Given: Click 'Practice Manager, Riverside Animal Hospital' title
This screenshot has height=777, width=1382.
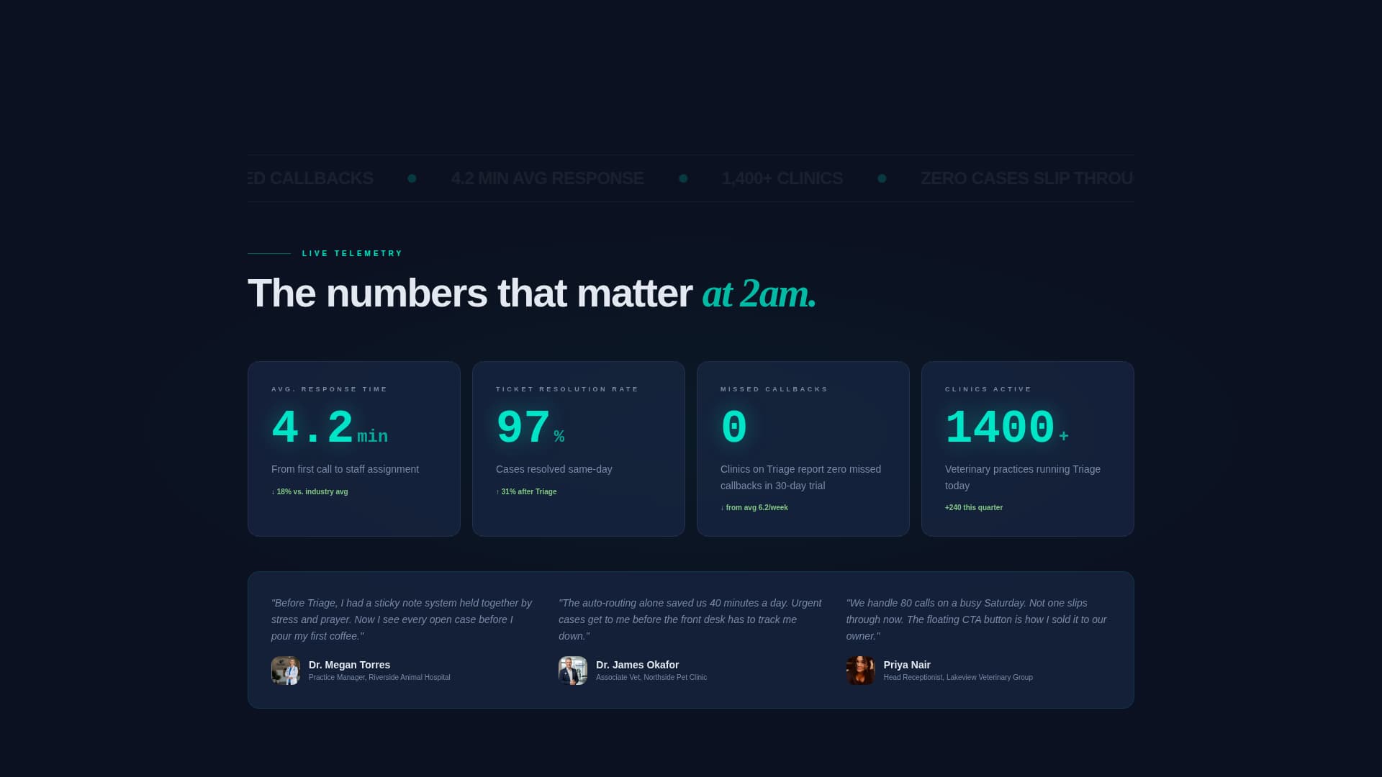Looking at the screenshot, I should pyautogui.click(x=379, y=678).
